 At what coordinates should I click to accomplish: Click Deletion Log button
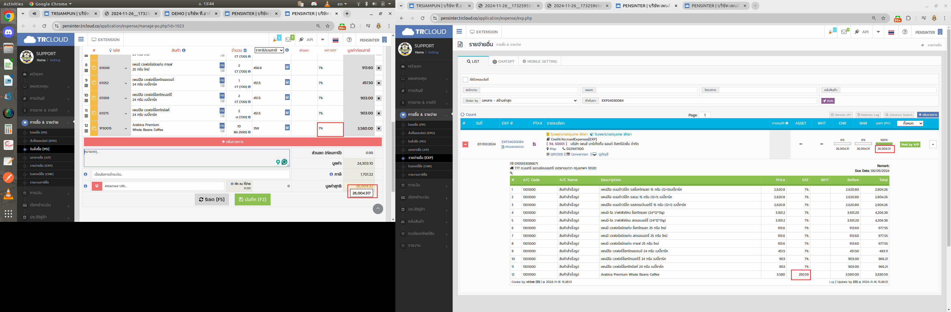click(x=868, y=115)
